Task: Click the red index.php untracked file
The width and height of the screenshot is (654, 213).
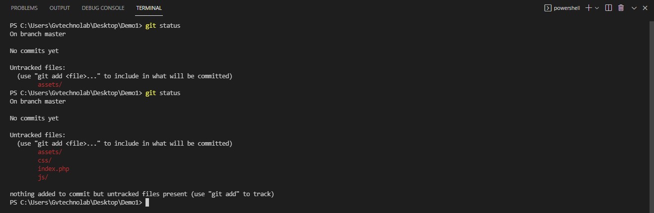Action: [x=54, y=169]
